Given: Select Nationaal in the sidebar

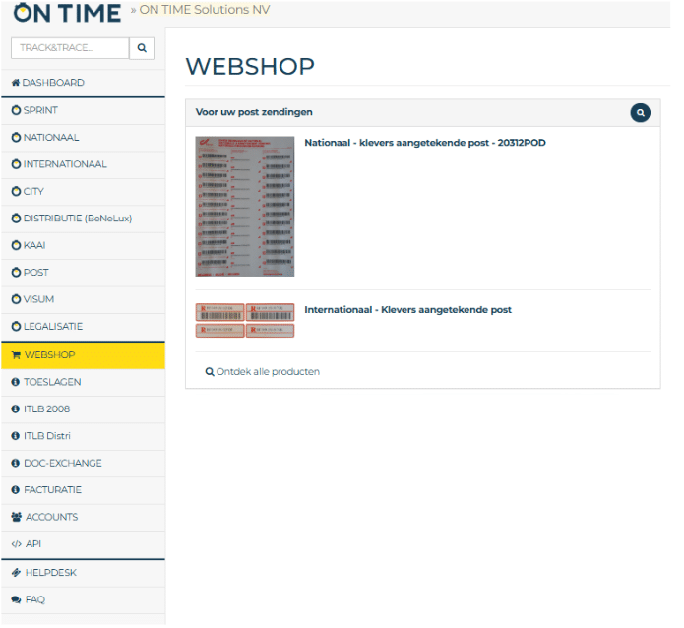Looking at the screenshot, I should (x=85, y=140).
